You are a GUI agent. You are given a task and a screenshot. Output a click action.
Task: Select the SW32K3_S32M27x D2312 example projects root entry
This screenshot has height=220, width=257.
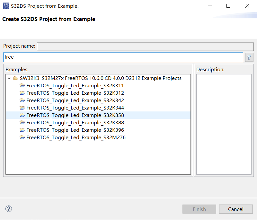point(96,78)
